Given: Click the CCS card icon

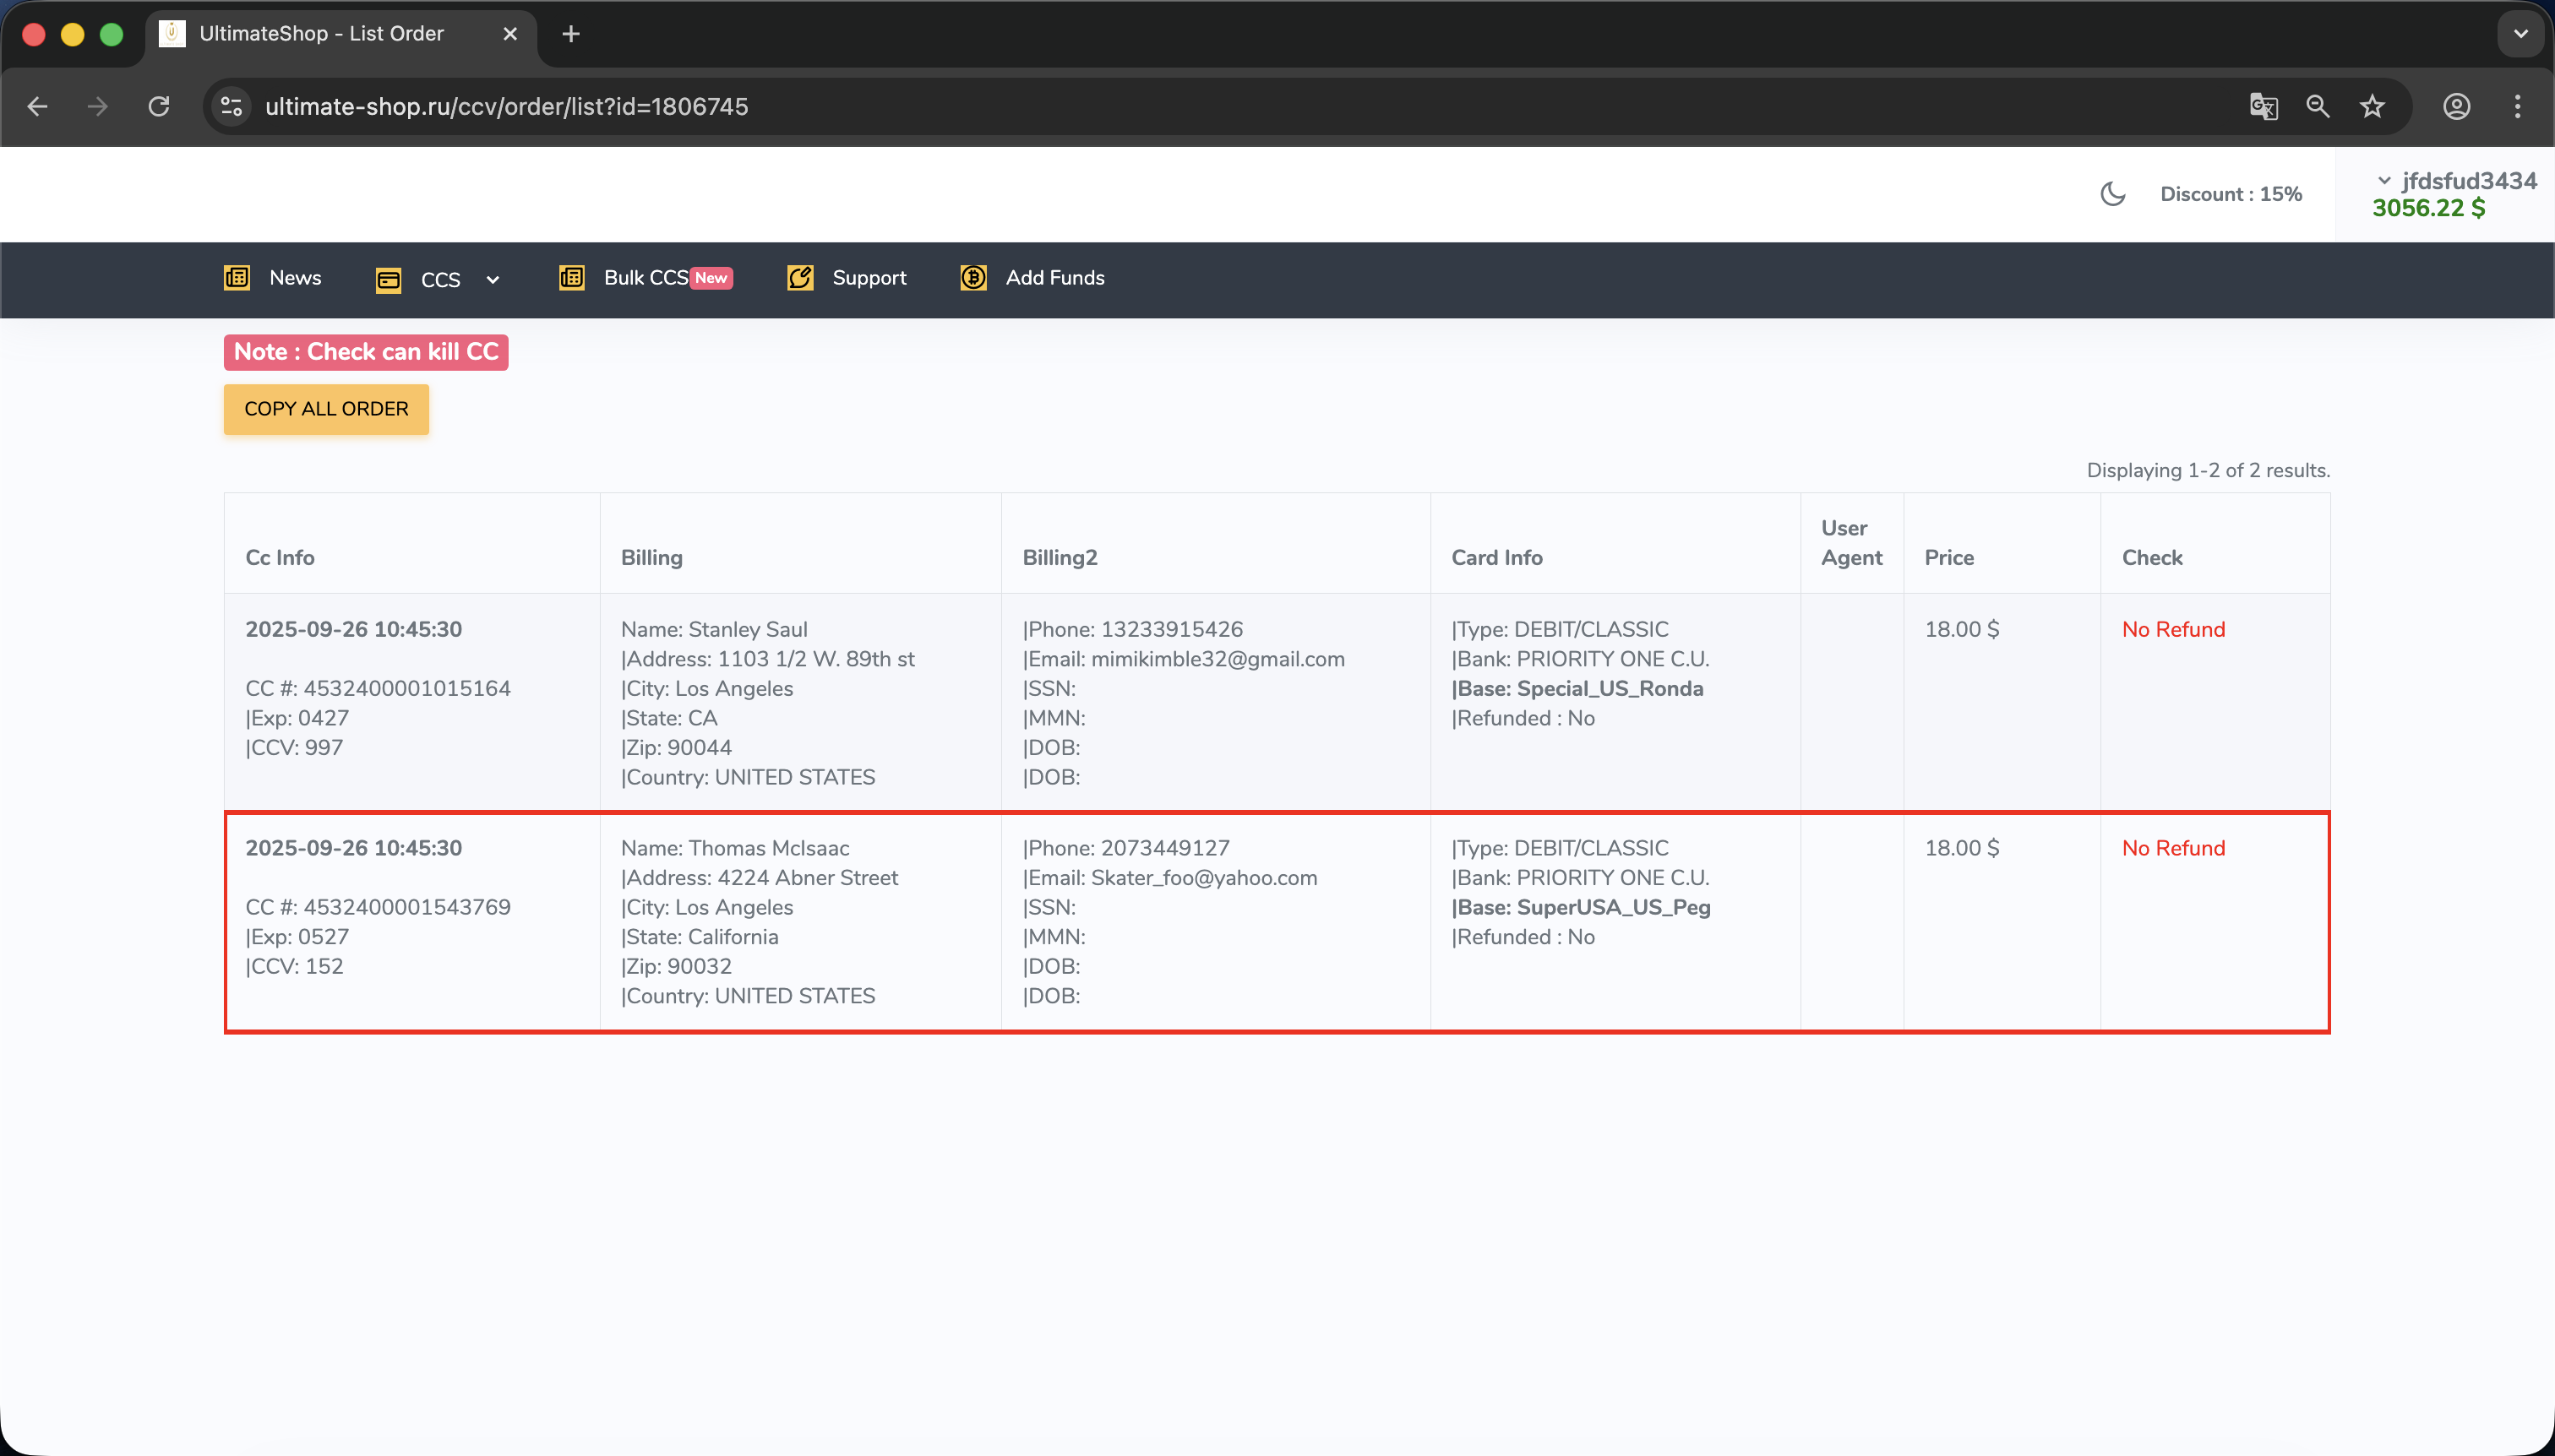Looking at the screenshot, I should pyautogui.click(x=388, y=280).
